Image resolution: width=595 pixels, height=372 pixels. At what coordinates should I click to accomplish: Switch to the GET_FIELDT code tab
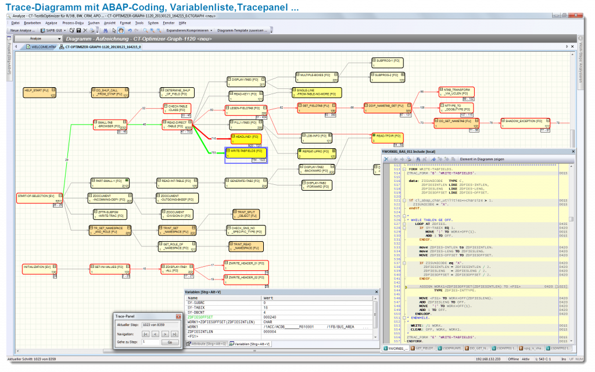(423, 347)
